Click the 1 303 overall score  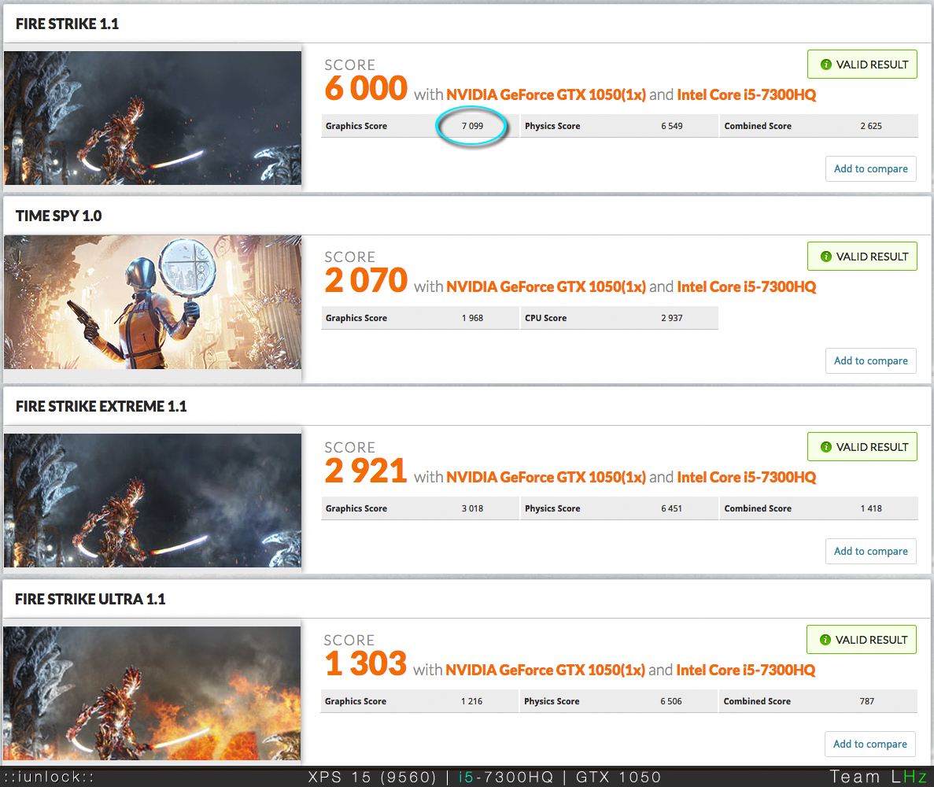[365, 663]
